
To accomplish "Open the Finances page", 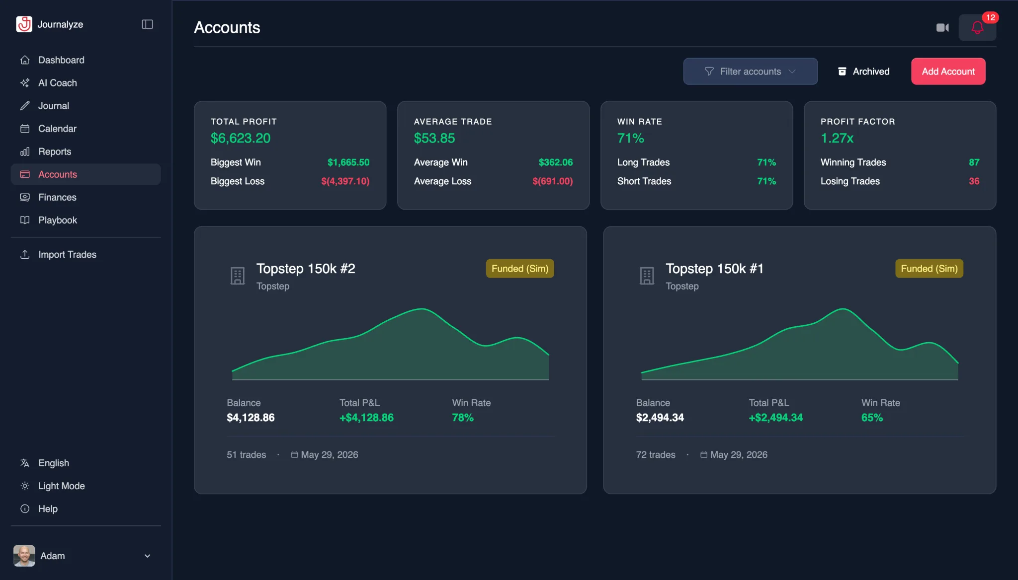I will tap(85, 197).
